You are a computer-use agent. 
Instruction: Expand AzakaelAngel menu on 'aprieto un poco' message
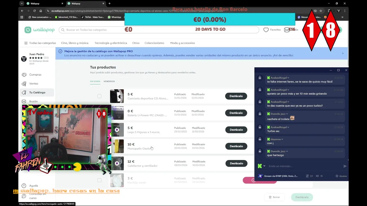pos(288,90)
